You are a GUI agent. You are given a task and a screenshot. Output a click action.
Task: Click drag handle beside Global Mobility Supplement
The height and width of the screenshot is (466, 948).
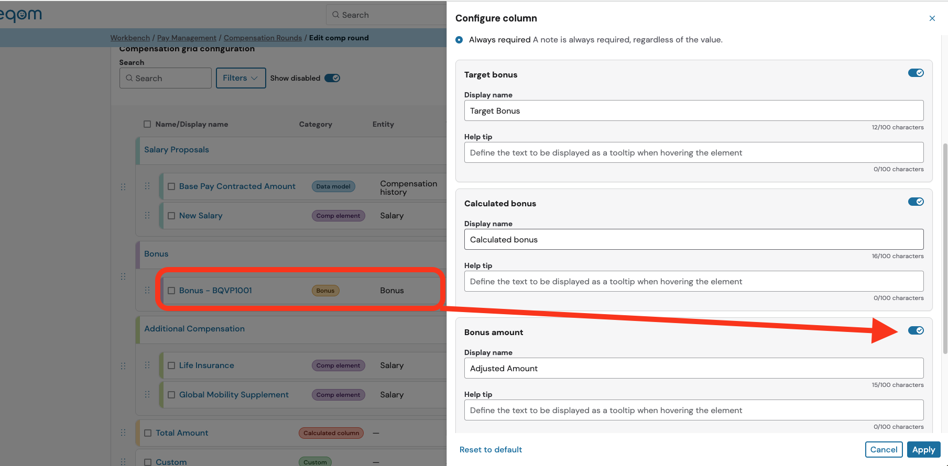147,395
